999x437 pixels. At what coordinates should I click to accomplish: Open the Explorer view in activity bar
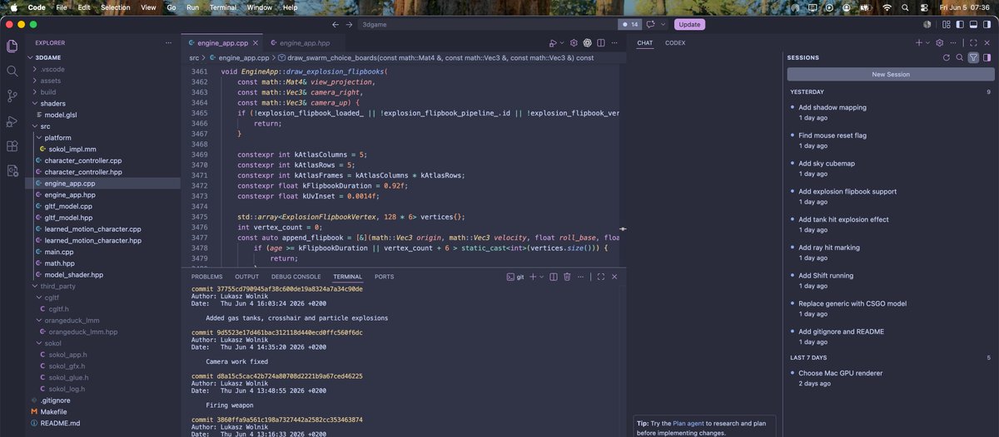click(x=12, y=47)
